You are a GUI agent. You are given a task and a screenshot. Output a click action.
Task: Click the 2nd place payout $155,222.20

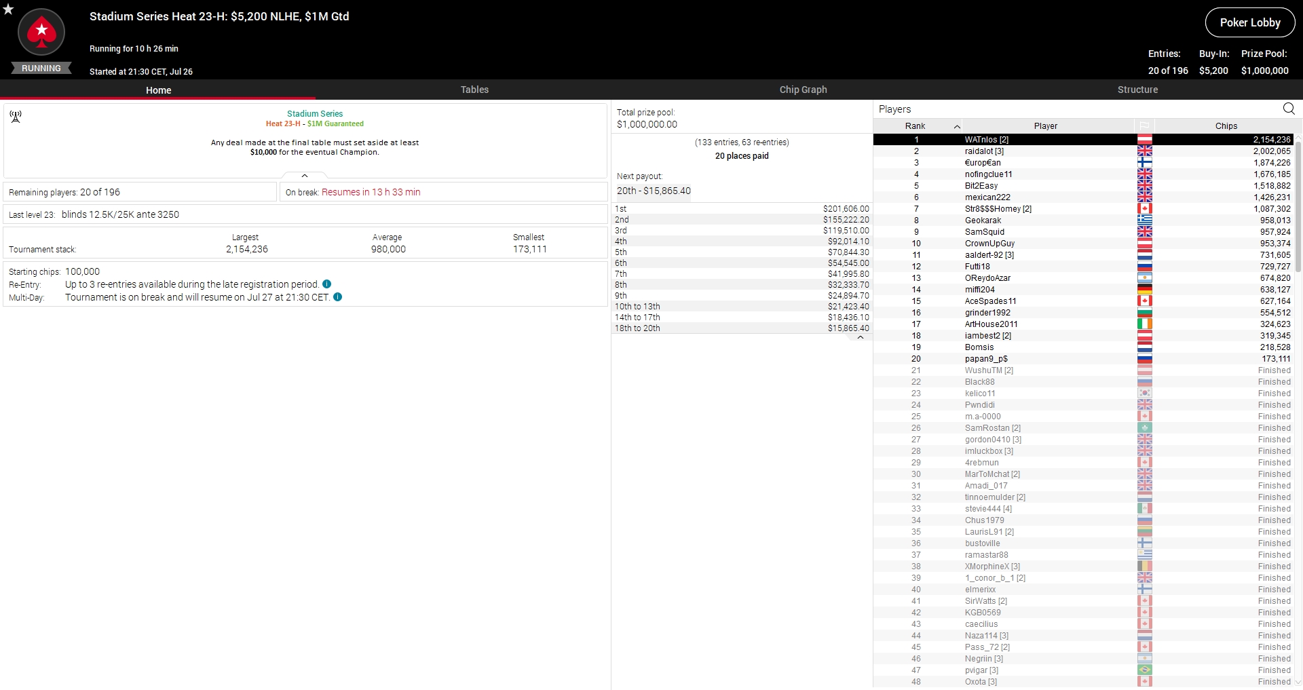(x=846, y=220)
